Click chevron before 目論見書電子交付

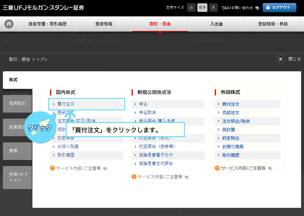[x=135, y=155]
